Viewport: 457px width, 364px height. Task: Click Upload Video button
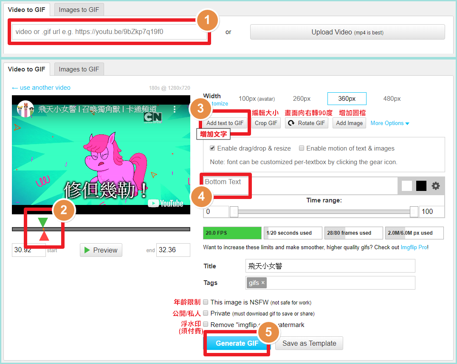[347, 32]
